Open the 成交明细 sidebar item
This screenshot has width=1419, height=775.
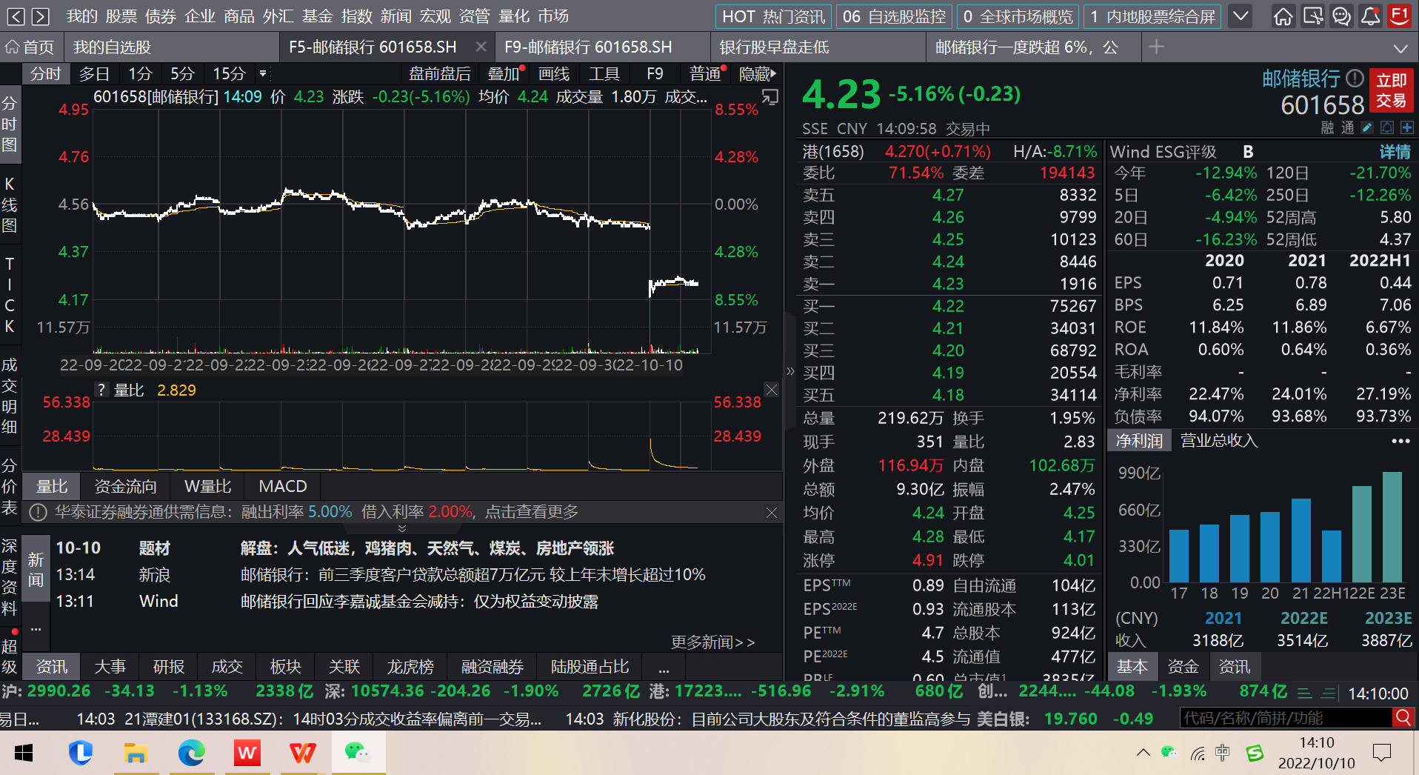tap(10, 396)
